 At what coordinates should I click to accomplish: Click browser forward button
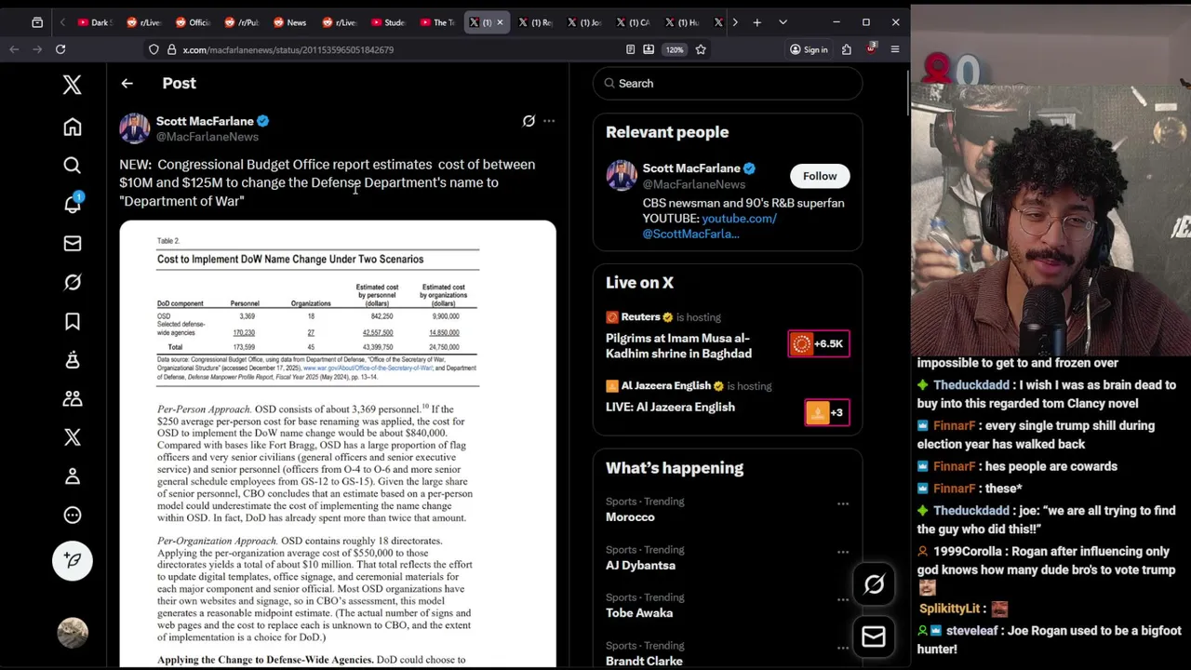coord(37,49)
